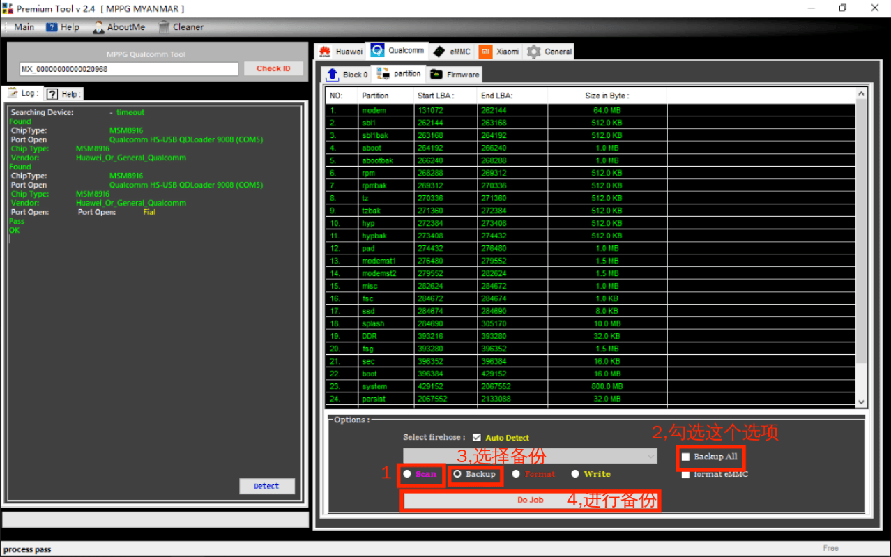
Task: Click the Block 0 sub-tab
Action: [x=347, y=75]
